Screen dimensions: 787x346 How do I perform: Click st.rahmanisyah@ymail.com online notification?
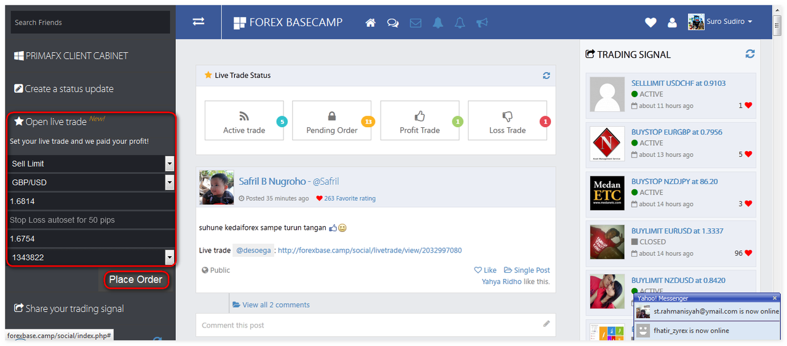708,312
